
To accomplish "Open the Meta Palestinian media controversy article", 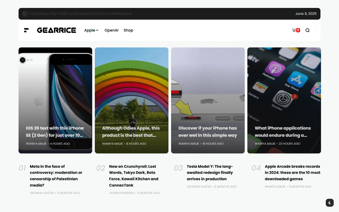I will [x=56, y=176].
